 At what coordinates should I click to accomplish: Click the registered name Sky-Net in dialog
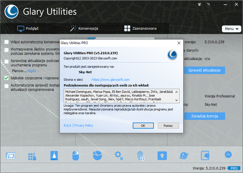pos(85,72)
